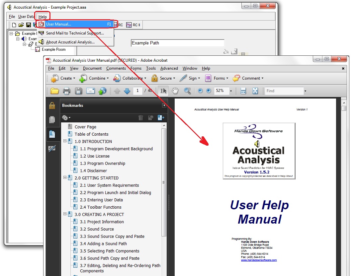Collapse the Example project tree node
This screenshot has width=351, height=276.
11,34
